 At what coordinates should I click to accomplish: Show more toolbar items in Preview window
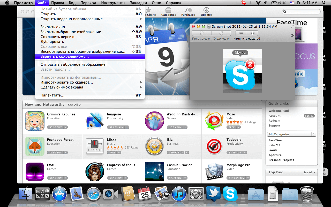(292, 35)
